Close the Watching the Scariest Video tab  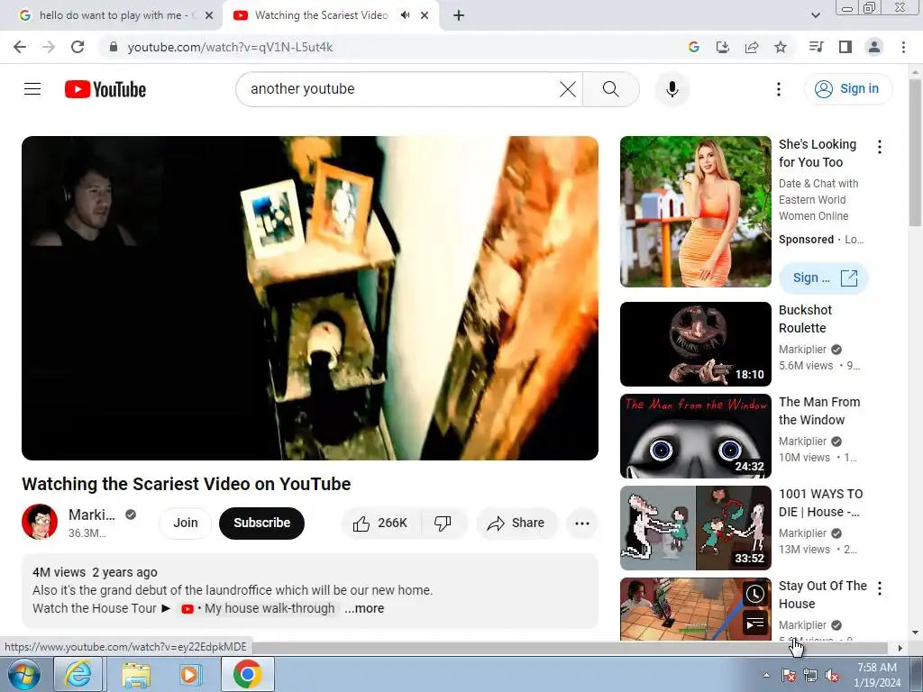point(425,15)
